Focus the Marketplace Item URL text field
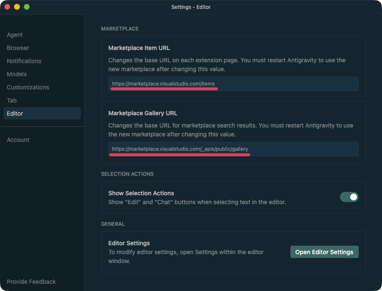 pos(233,84)
